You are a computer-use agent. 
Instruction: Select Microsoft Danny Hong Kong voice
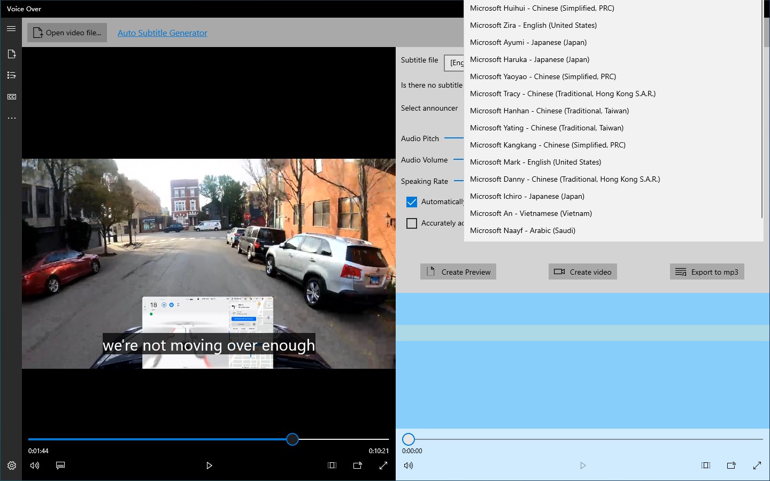click(613, 179)
